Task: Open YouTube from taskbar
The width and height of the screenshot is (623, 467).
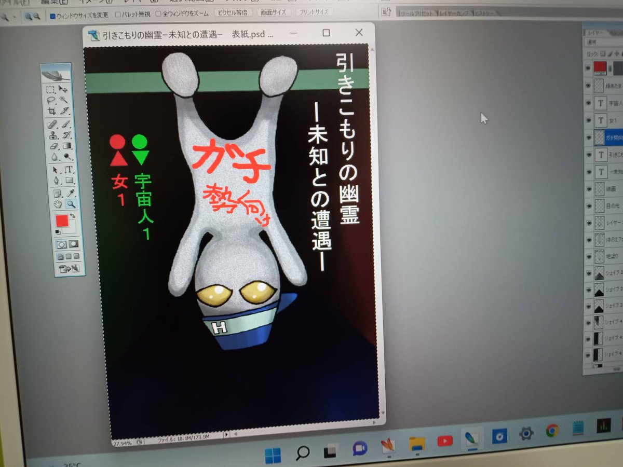Action: pos(445,441)
